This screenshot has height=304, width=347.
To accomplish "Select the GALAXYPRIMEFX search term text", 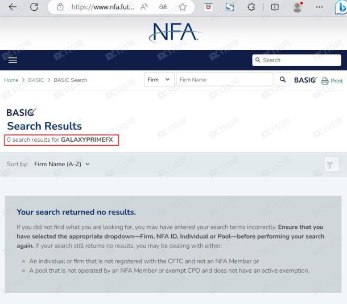I will pyautogui.click(x=86, y=139).
